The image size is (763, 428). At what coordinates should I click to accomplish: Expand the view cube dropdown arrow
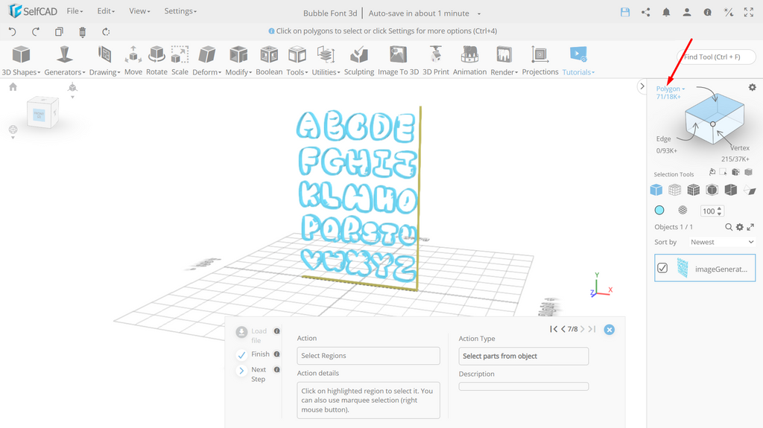pyautogui.click(x=72, y=98)
